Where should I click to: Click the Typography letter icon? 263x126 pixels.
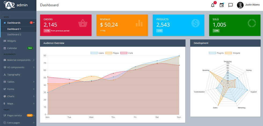pyautogui.click(x=5, y=75)
